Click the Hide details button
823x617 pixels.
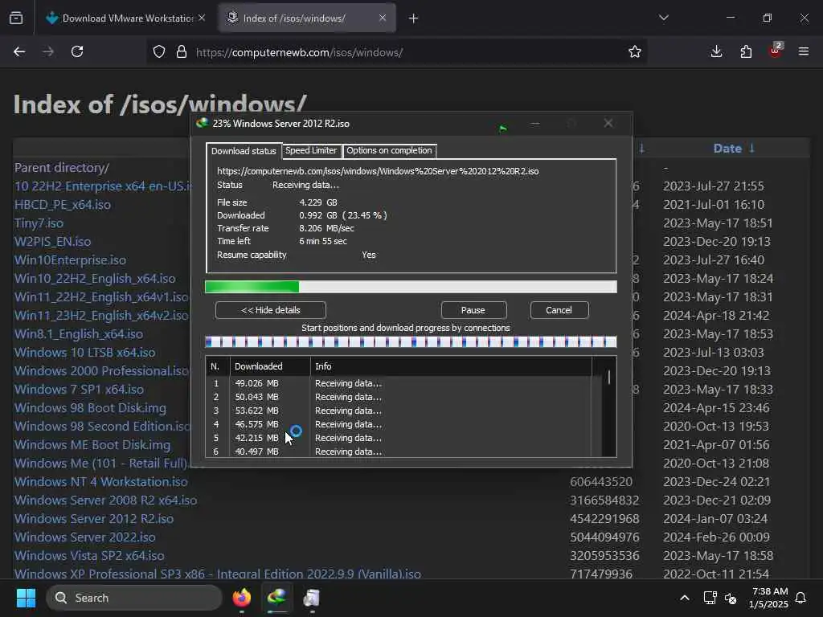point(270,310)
